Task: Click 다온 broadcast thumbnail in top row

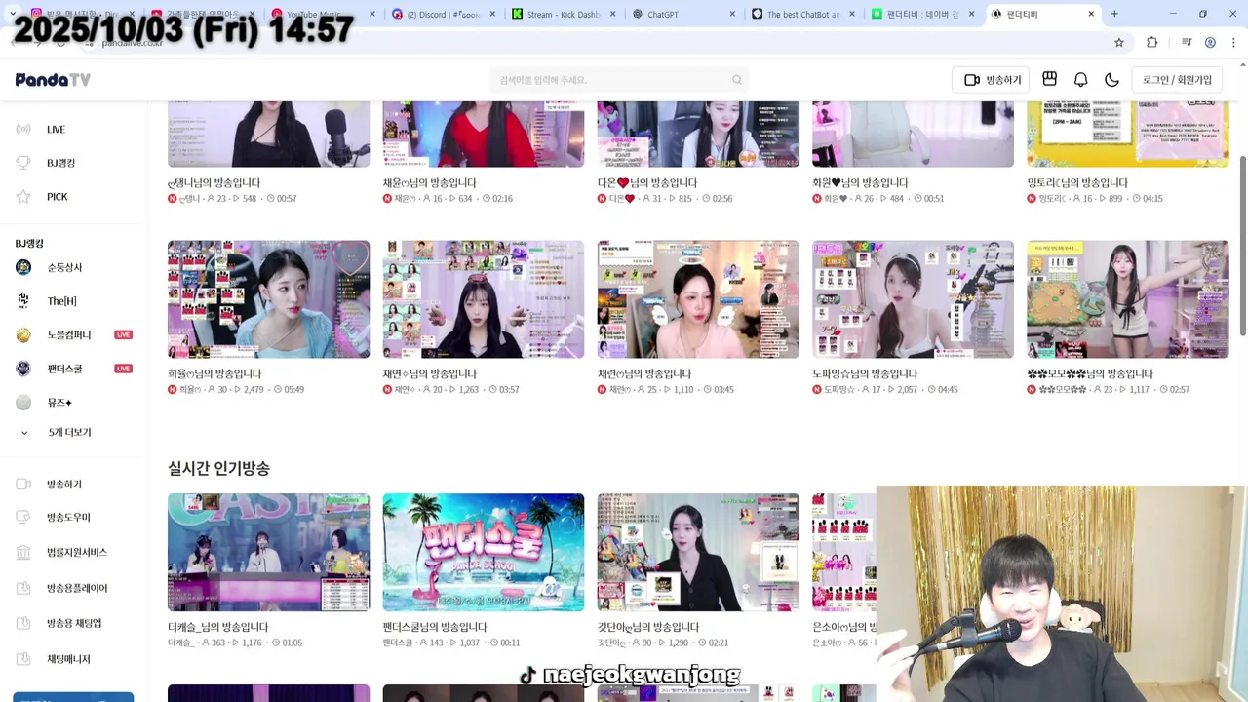Action: coord(698,134)
